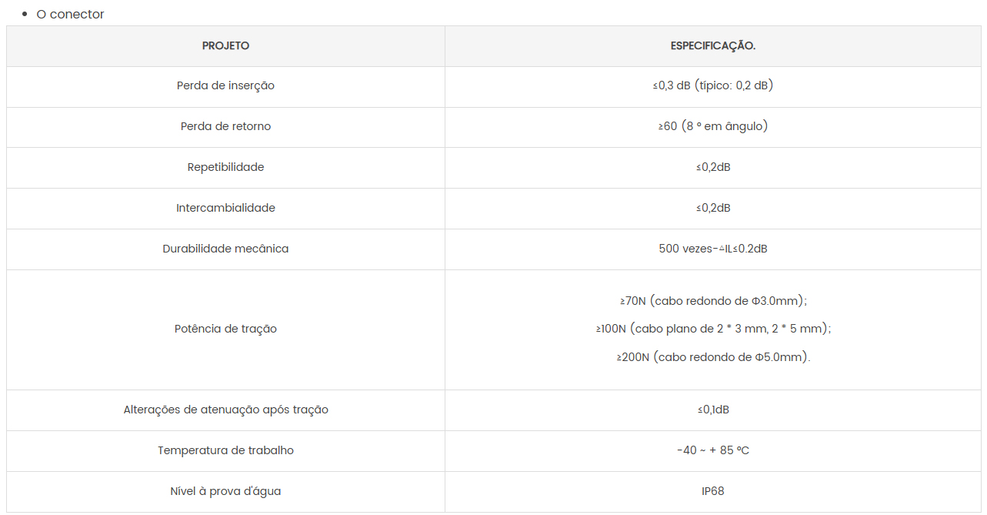
Task: Click the Perda de retorno row label
Action: (225, 126)
